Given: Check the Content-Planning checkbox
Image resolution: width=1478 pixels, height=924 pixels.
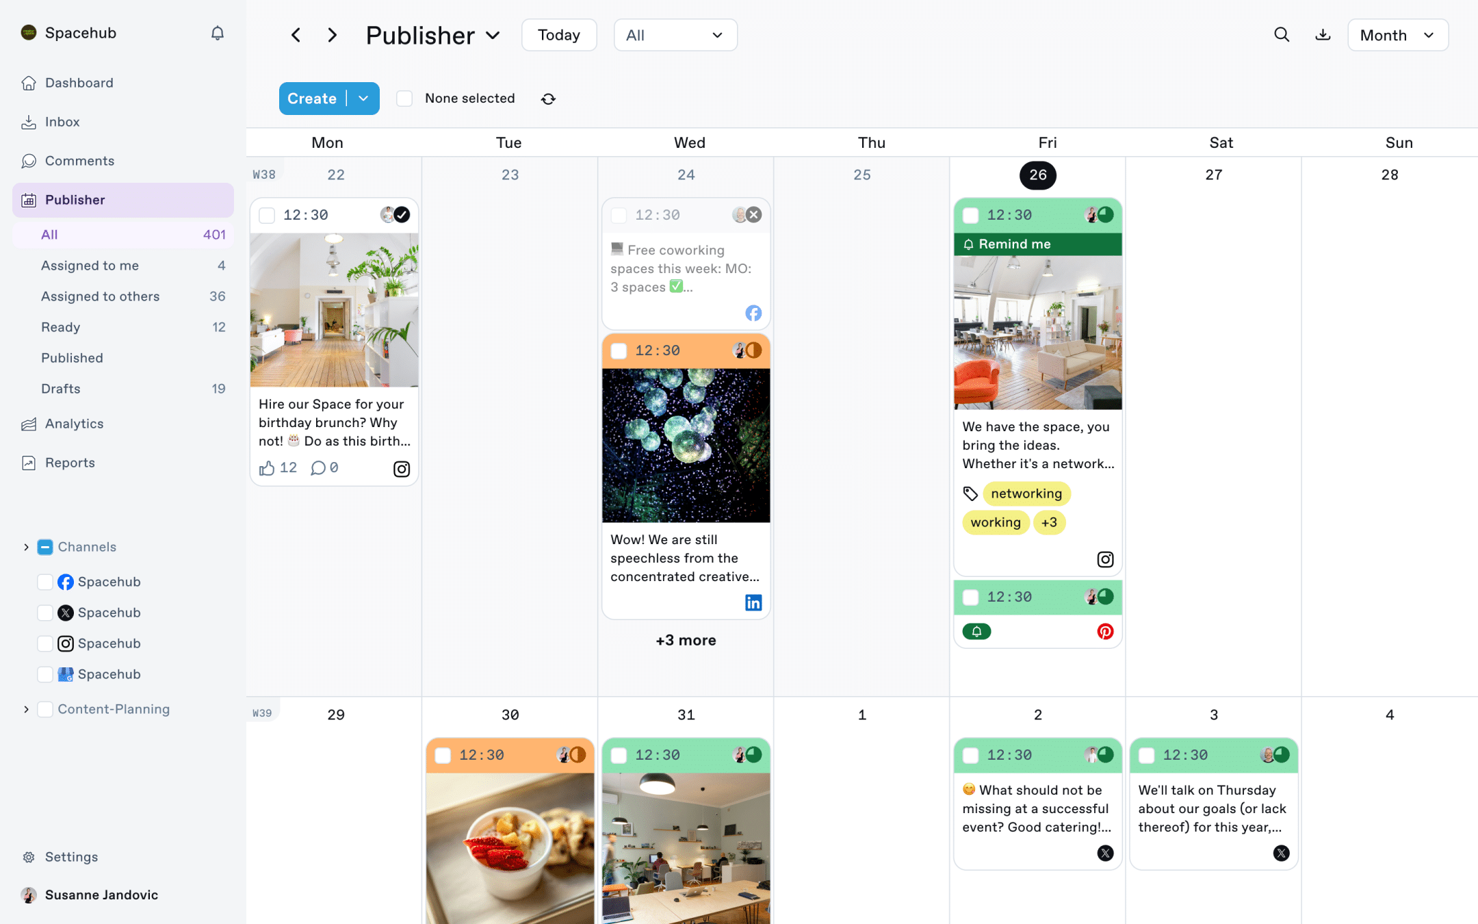Looking at the screenshot, I should click(x=45, y=709).
